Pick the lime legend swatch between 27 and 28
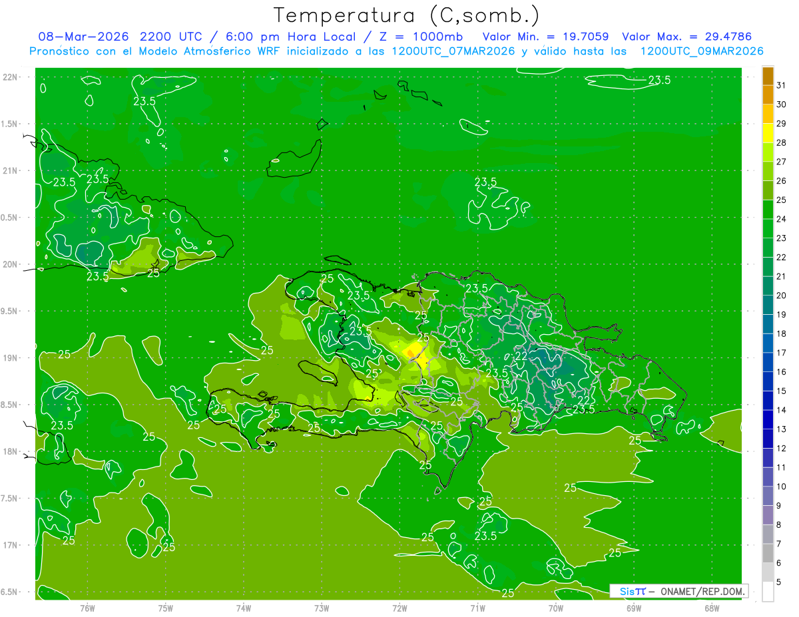Screen dimensions: 799x617 tap(768, 152)
